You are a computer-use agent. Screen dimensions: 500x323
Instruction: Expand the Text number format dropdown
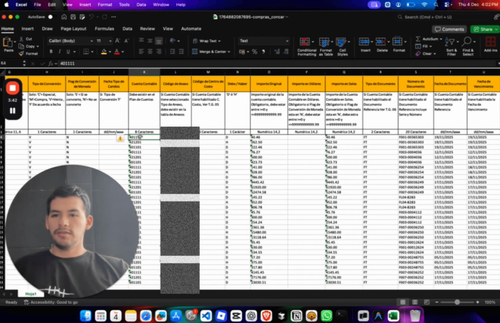287,41
